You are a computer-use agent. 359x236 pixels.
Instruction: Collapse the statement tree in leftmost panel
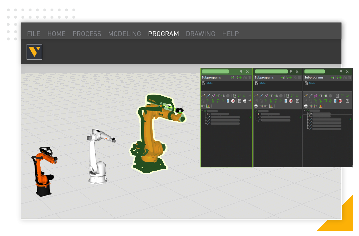[202, 111]
